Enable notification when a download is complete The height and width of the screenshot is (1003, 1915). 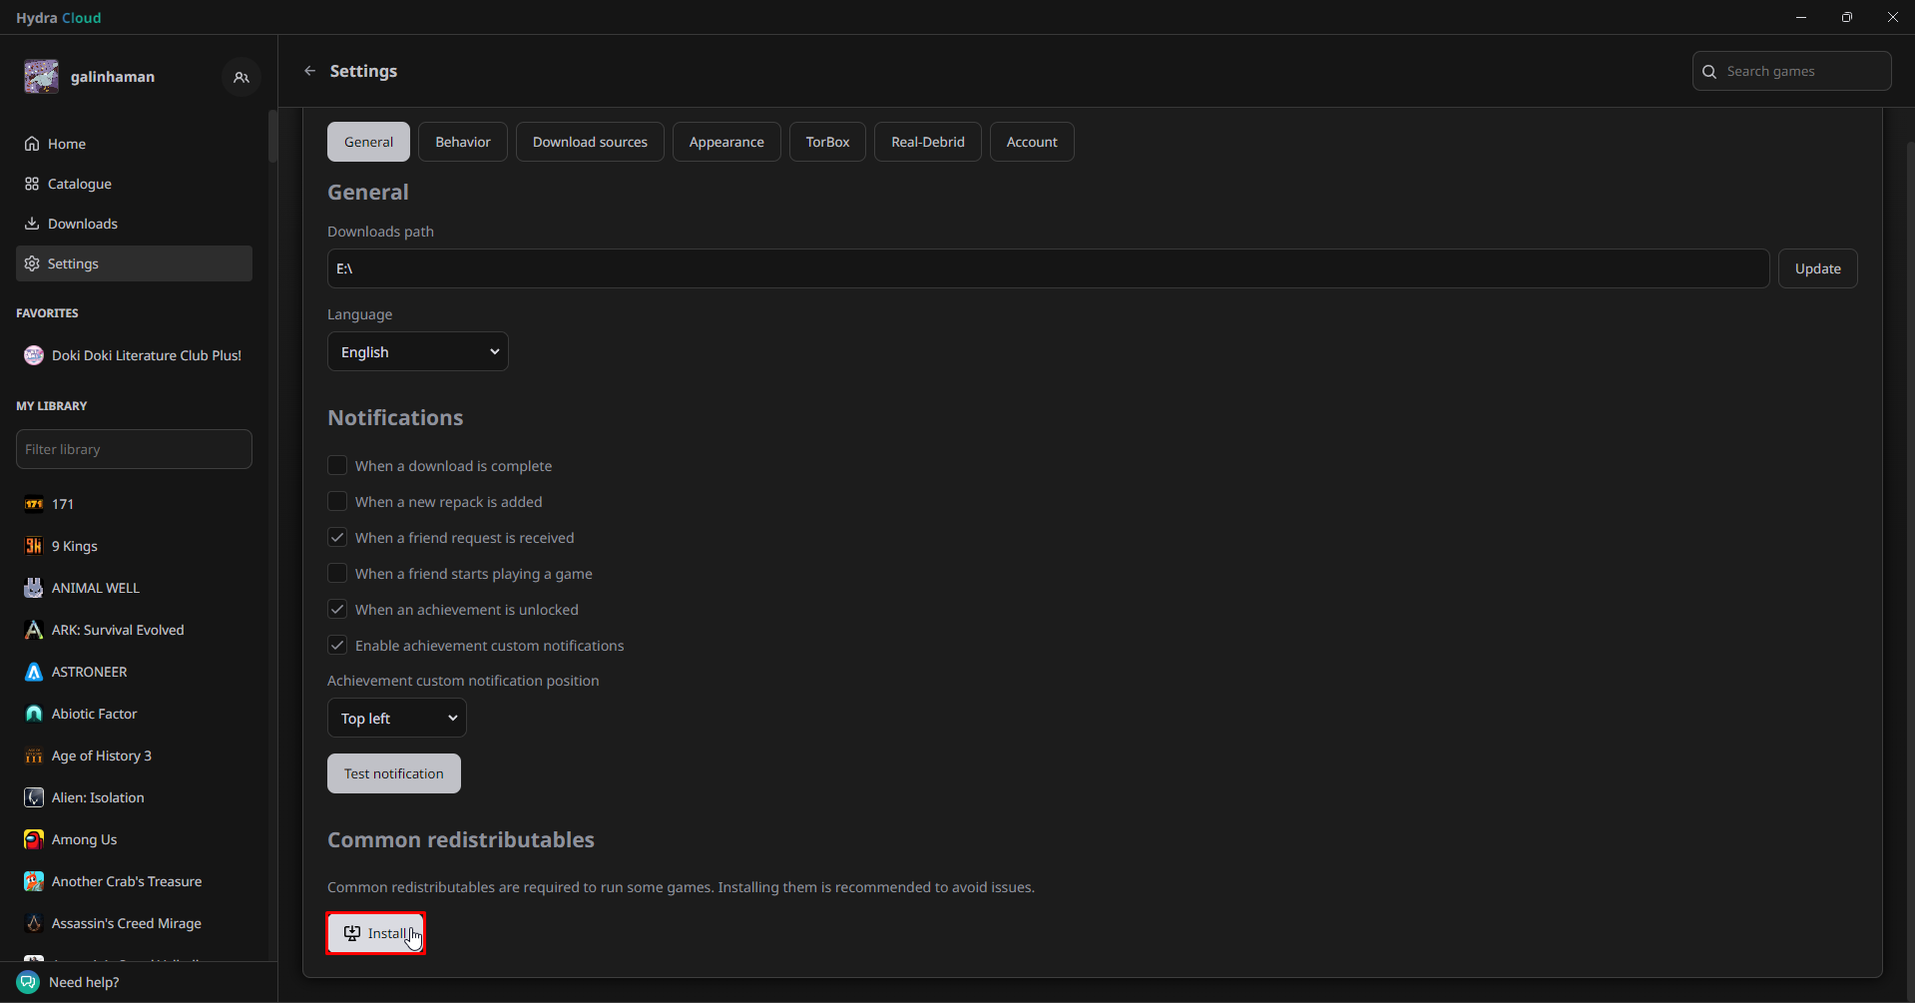pos(337,466)
